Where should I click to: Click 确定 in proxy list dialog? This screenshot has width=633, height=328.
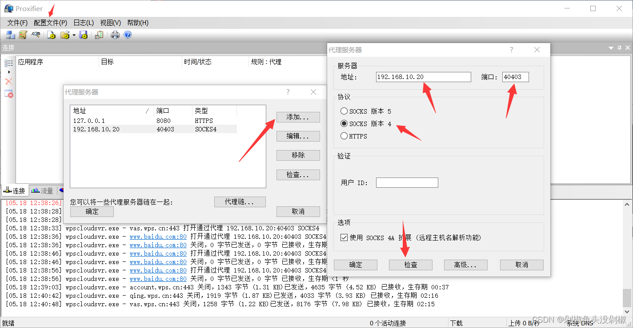pyautogui.click(x=92, y=212)
